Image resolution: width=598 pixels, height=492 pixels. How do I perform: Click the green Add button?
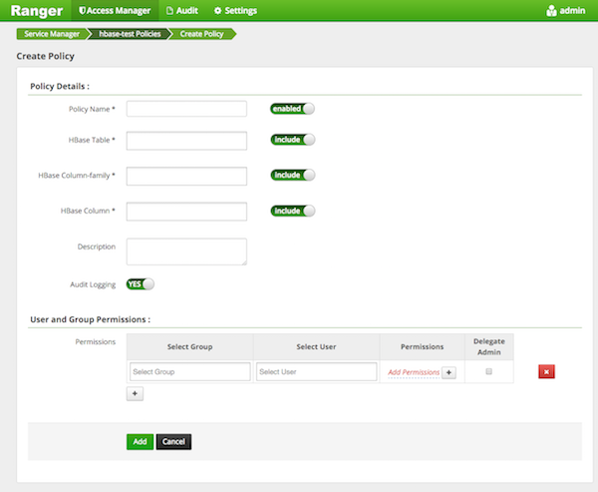point(140,441)
